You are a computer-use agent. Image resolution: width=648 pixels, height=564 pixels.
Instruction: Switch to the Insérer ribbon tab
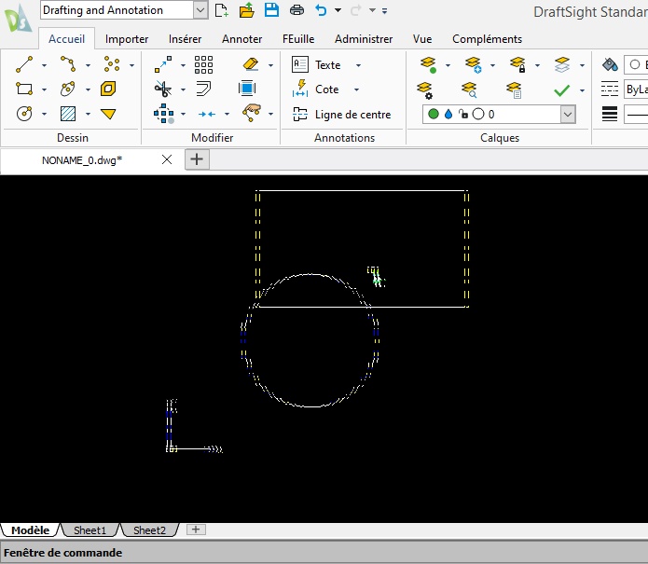(x=185, y=39)
